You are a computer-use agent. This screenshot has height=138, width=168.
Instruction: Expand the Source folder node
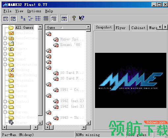point(5,49)
